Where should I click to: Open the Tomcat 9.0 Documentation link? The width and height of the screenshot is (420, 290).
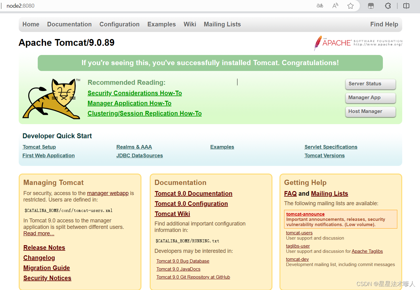pos(193,194)
